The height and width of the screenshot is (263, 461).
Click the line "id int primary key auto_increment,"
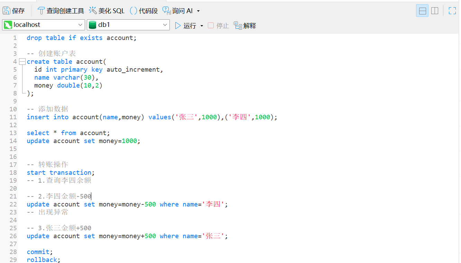click(99, 70)
